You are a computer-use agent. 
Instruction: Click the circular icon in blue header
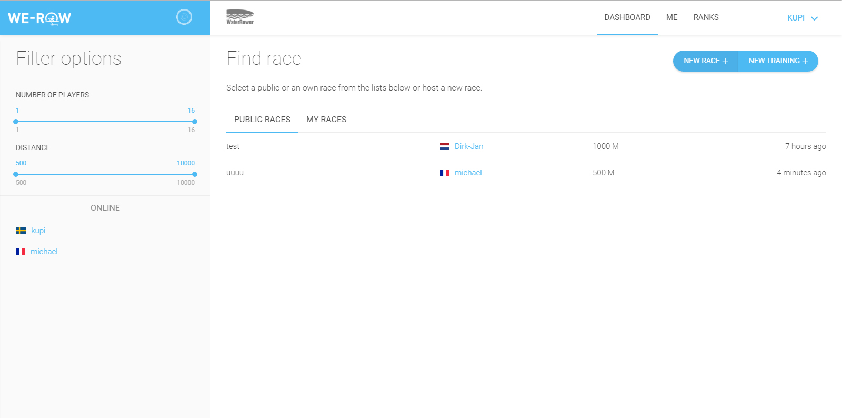pos(184,17)
